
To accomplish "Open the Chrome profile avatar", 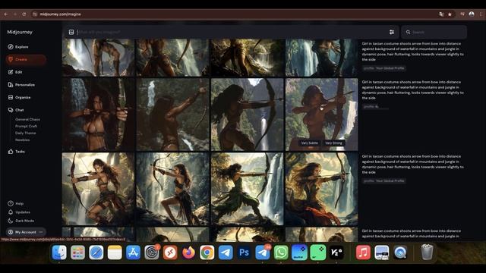I will (472, 14).
